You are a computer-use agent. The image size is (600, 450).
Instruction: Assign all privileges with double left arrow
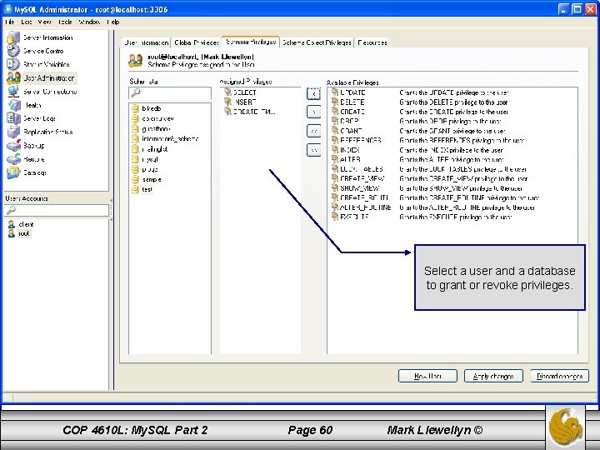(314, 131)
